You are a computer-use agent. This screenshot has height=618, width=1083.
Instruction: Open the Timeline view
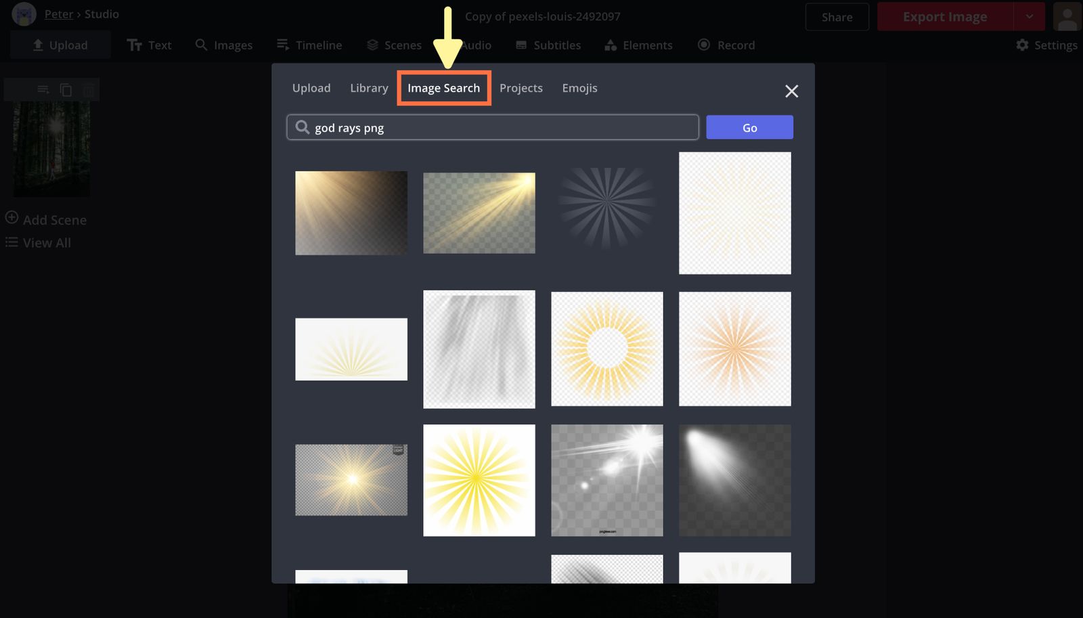(309, 45)
